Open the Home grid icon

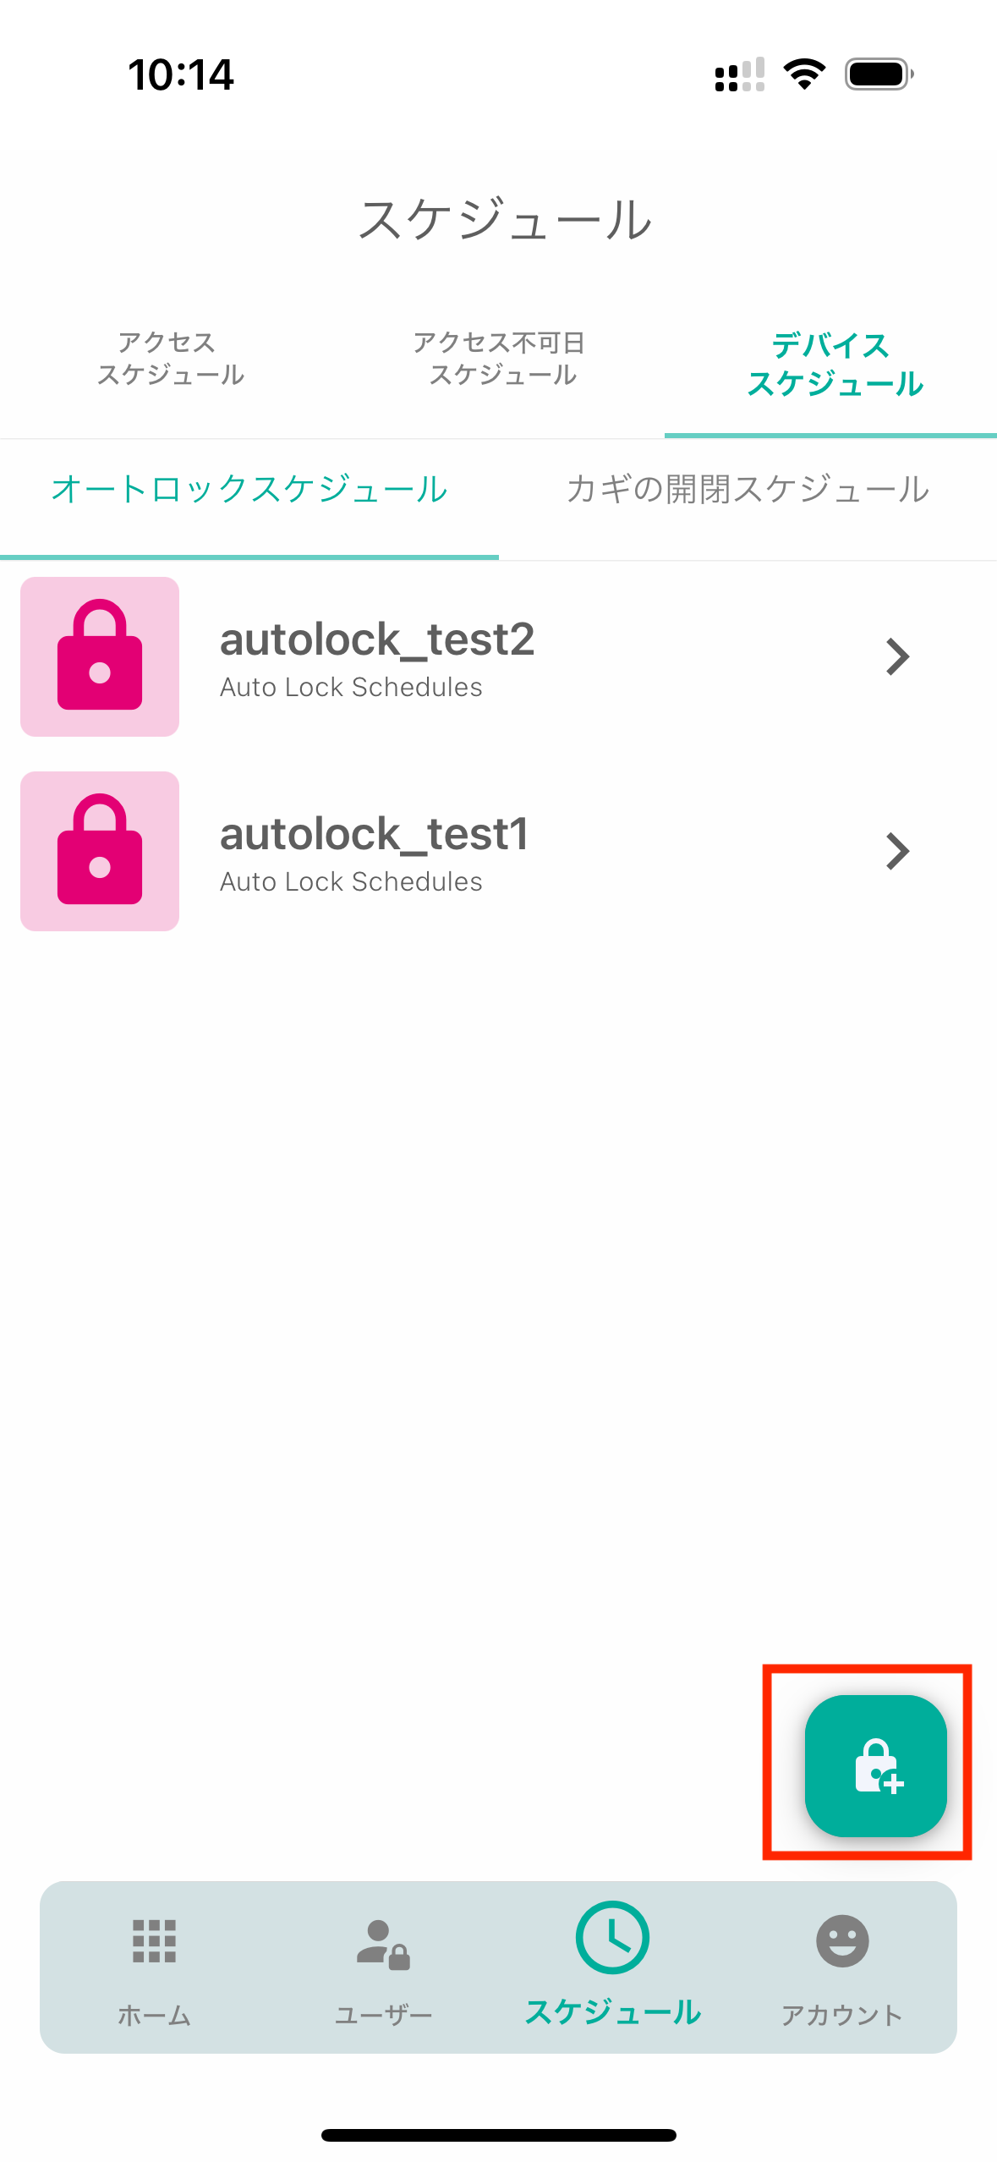154,1941
